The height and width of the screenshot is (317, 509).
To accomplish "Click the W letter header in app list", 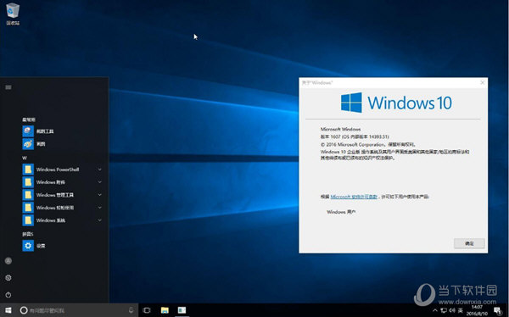I will coord(25,158).
